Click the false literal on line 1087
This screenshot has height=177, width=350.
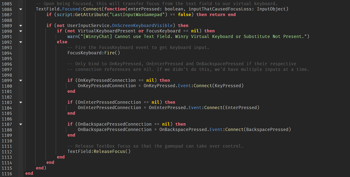click(x=184, y=14)
